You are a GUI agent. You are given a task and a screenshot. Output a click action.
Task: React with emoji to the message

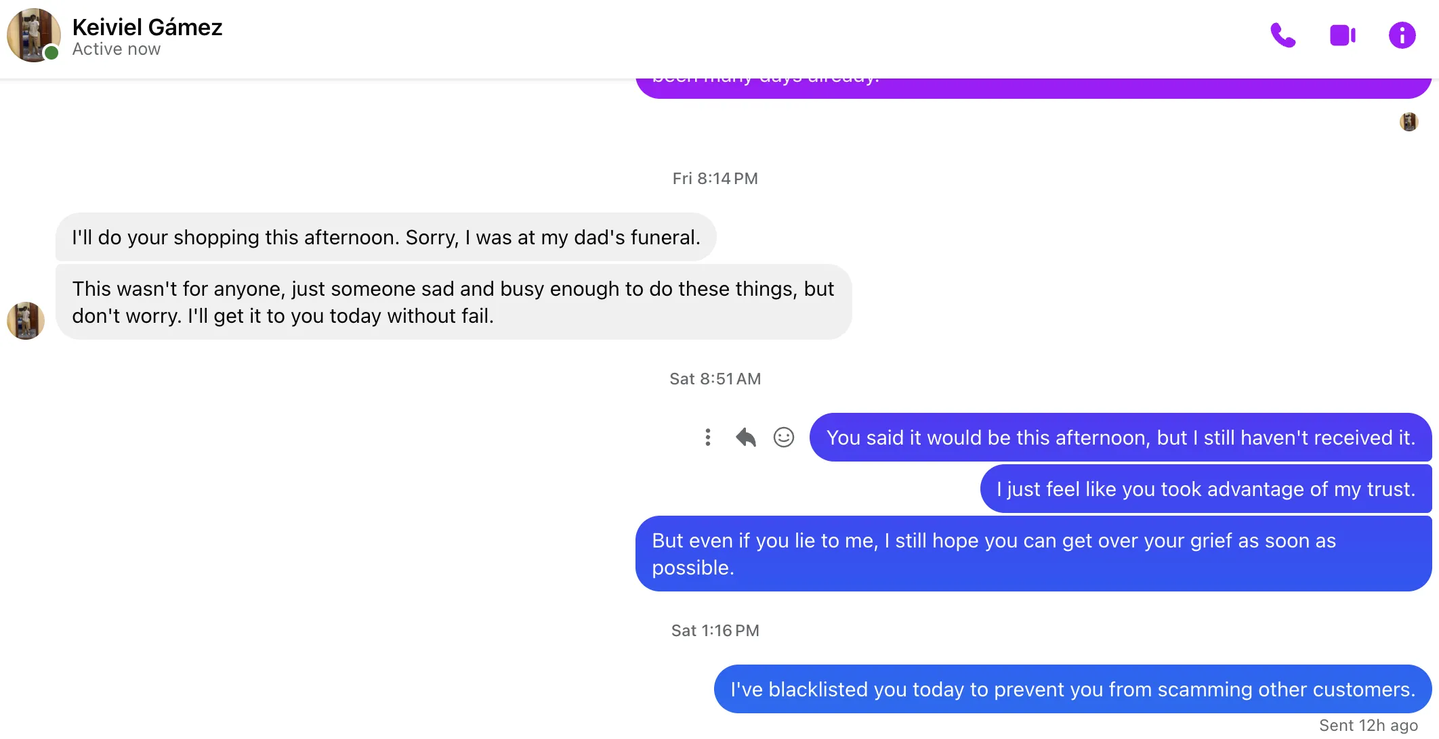(784, 437)
